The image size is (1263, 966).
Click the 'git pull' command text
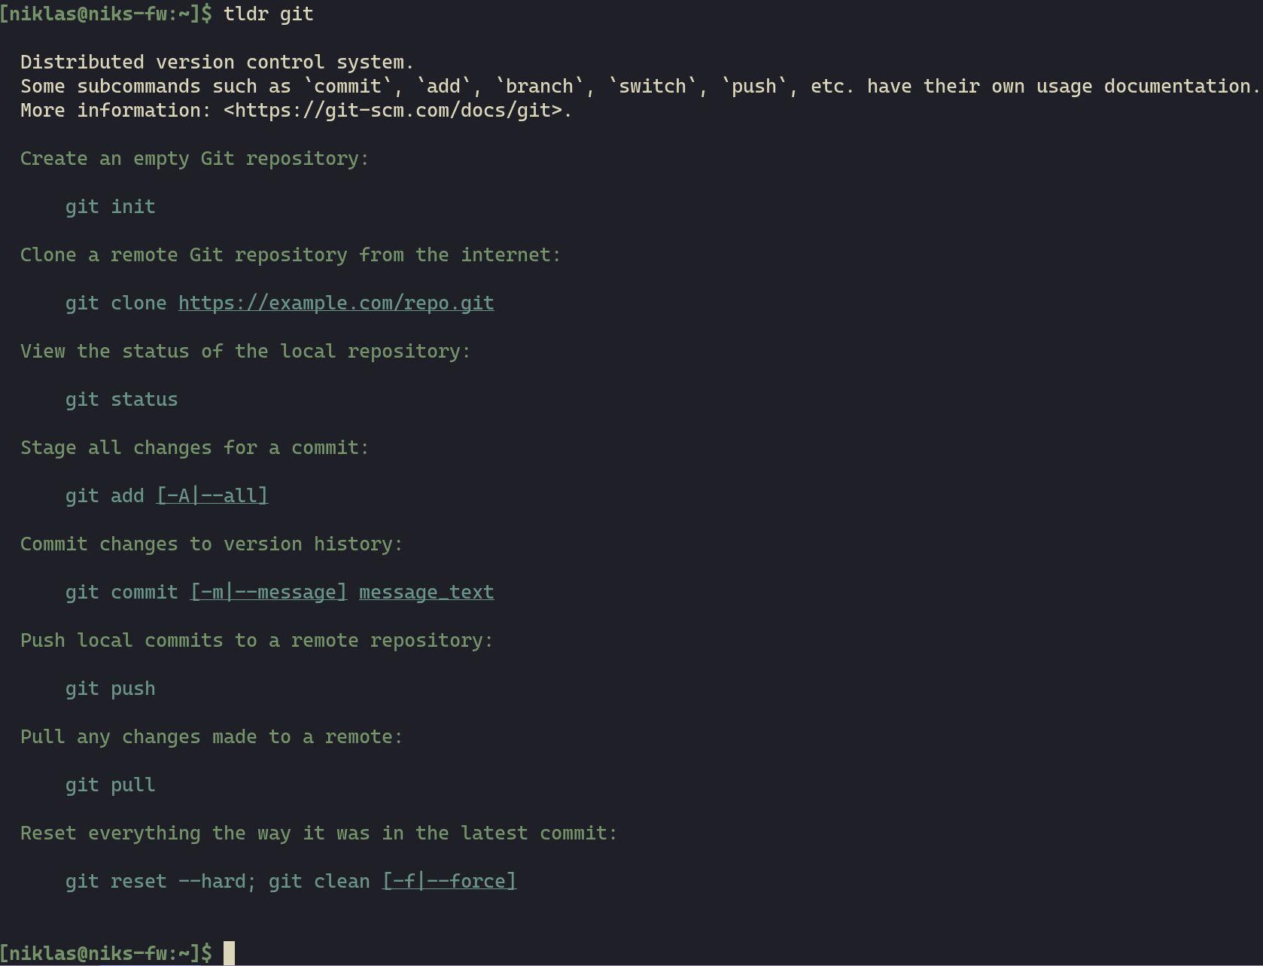click(x=111, y=785)
